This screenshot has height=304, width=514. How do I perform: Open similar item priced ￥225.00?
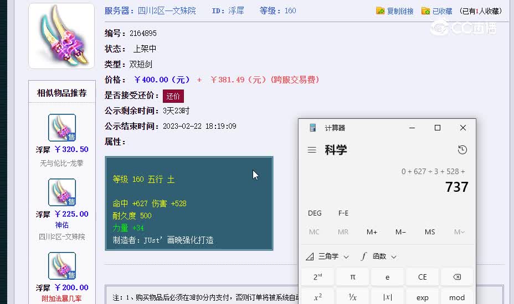[x=71, y=214]
